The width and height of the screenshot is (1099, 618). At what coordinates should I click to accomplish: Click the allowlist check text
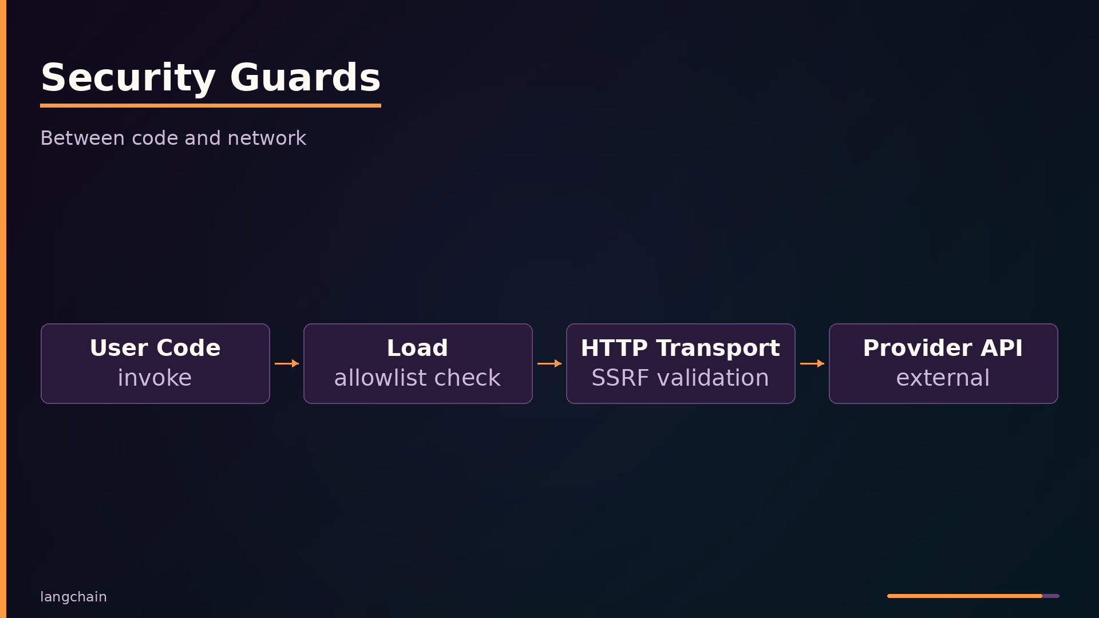pos(417,378)
